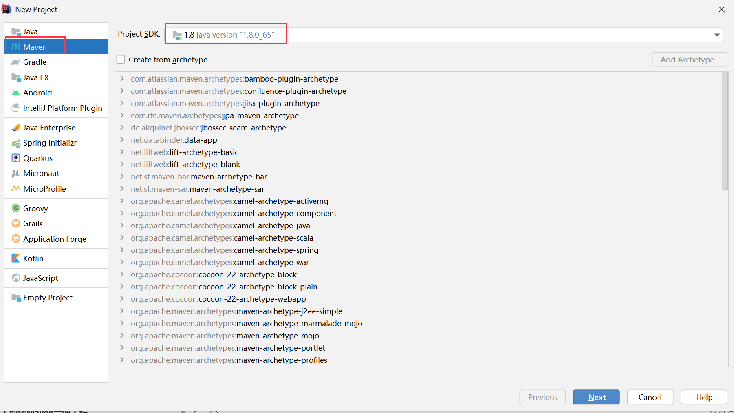This screenshot has width=734, height=413.
Task: Expand net.databinder data-app entry
Action: tap(122, 140)
